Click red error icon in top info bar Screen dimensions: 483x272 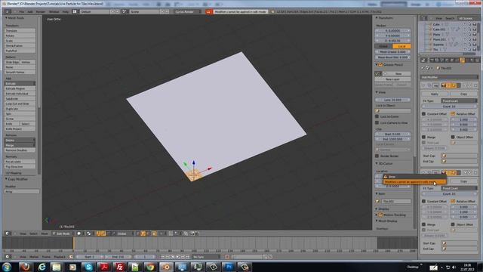point(209,12)
